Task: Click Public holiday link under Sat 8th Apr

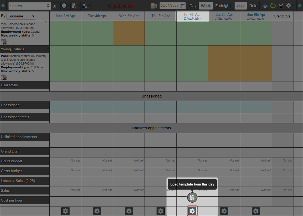Action: click(x=224, y=18)
